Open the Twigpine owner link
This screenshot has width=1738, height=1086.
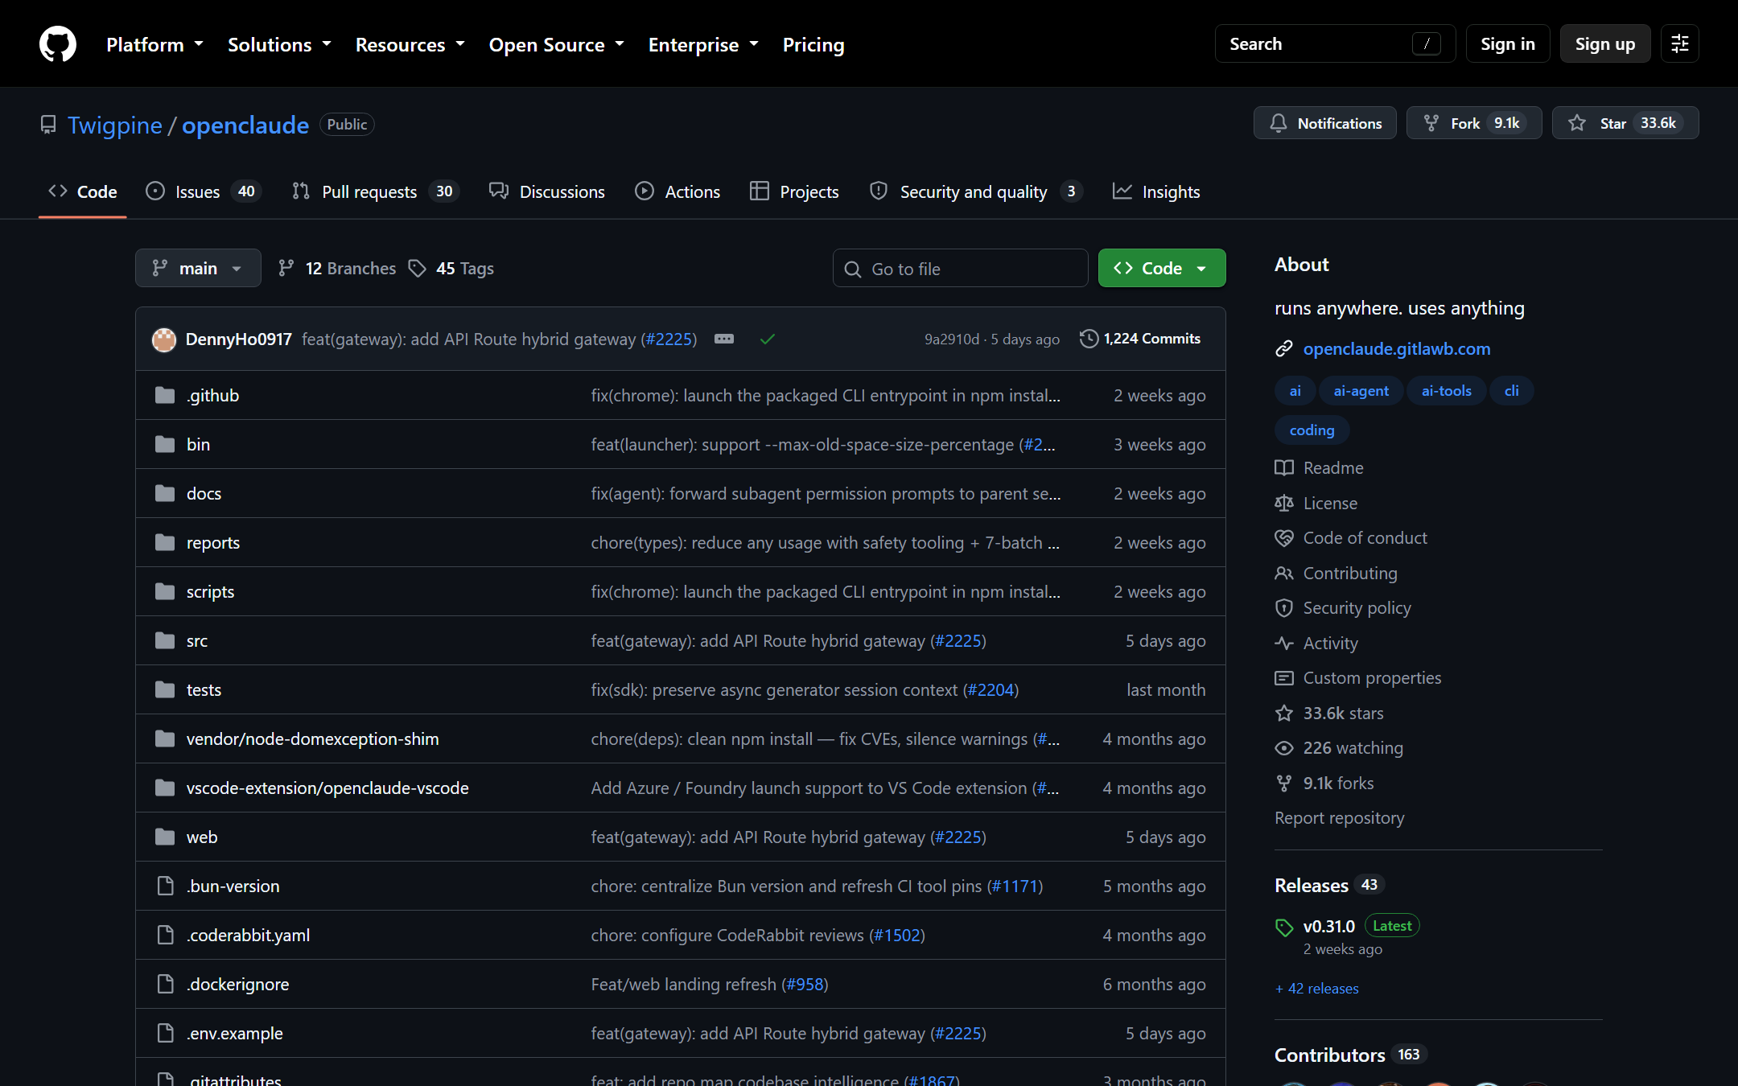click(115, 125)
